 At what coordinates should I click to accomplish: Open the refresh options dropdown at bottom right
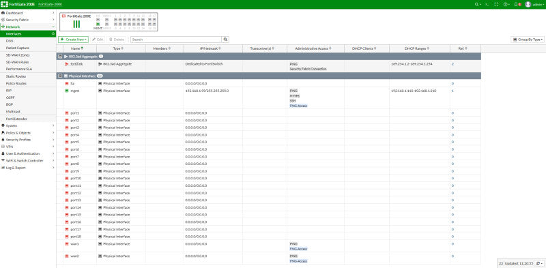[x=540, y=263]
